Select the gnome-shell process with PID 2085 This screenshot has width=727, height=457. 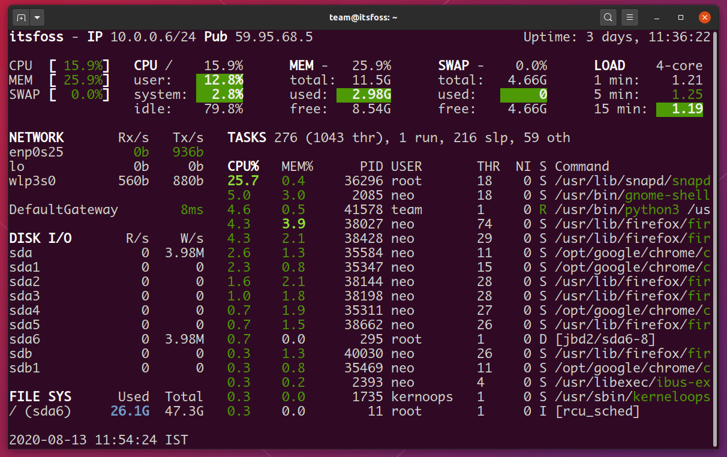pos(420,195)
